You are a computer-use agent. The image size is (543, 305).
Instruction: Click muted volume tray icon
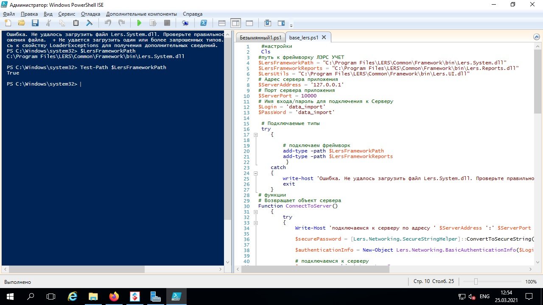(473, 297)
